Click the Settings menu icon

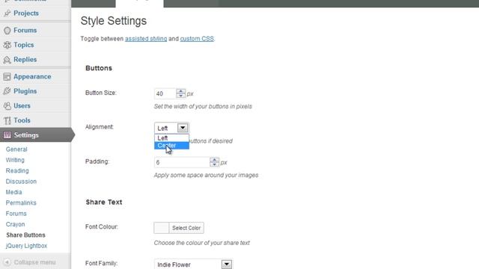click(x=7, y=134)
